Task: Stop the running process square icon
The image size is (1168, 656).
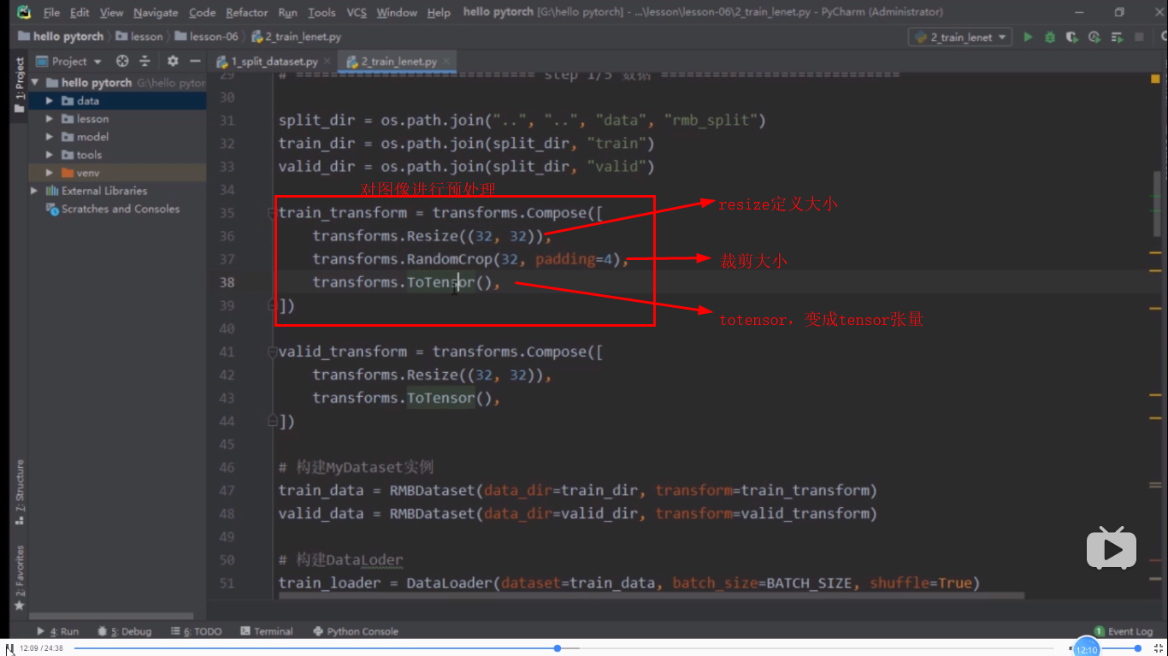Action: (1139, 37)
